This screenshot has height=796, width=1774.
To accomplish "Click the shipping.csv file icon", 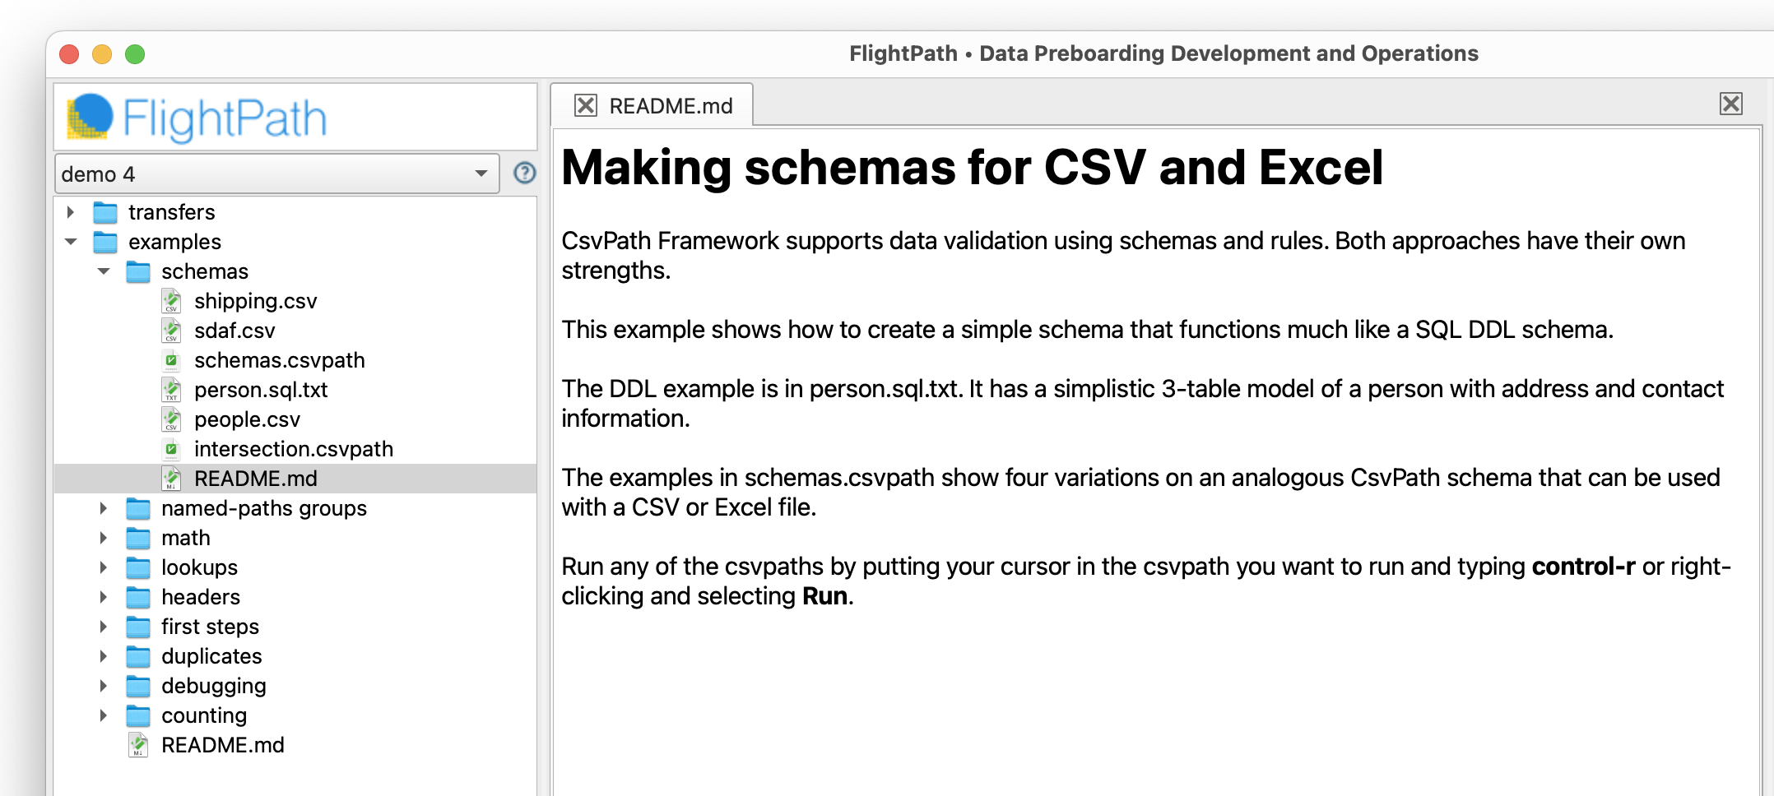I will point(171,301).
